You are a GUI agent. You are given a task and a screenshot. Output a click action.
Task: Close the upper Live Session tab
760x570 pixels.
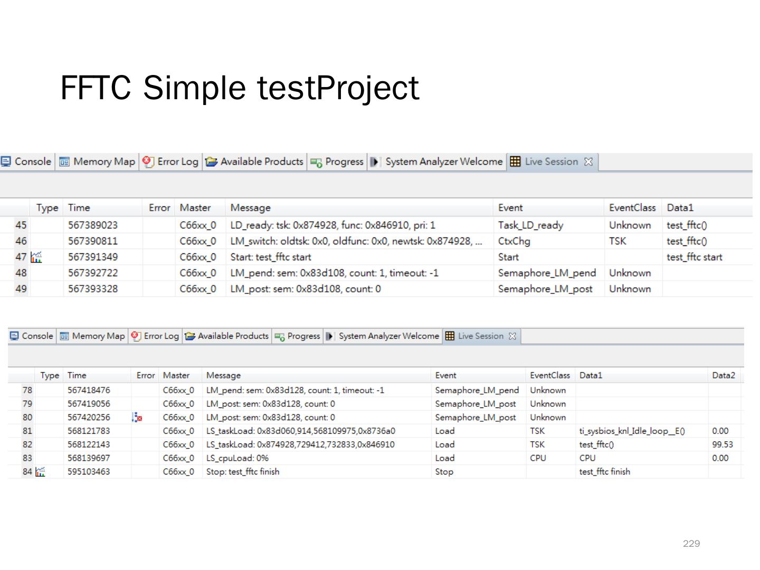588,161
